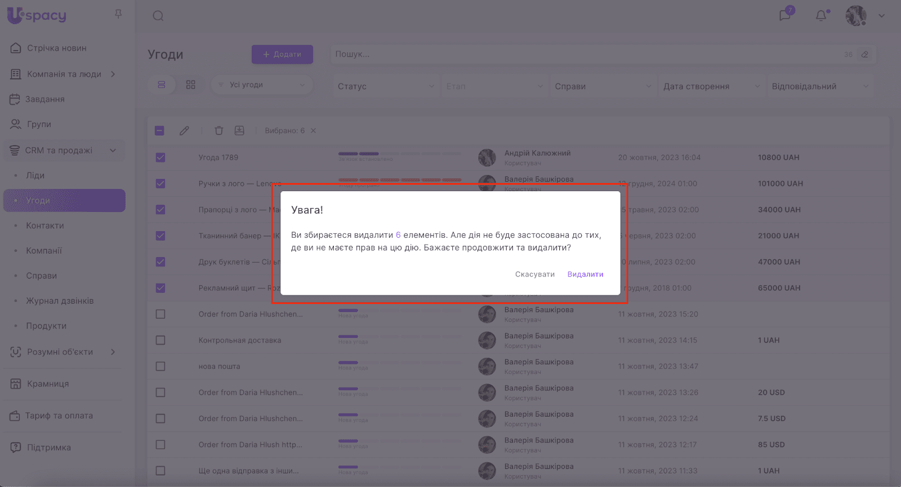Open the Контрольная доставка deal link
This screenshot has height=487, width=901.
click(x=240, y=340)
